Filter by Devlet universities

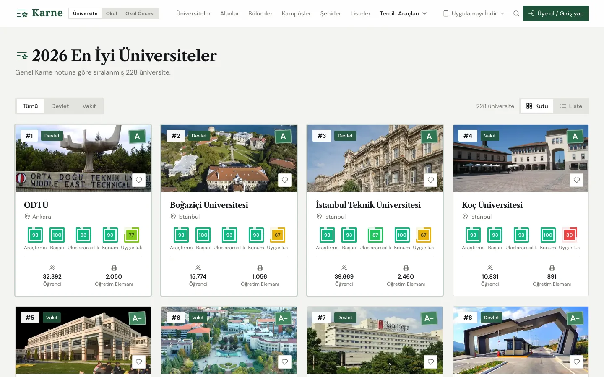coord(60,106)
